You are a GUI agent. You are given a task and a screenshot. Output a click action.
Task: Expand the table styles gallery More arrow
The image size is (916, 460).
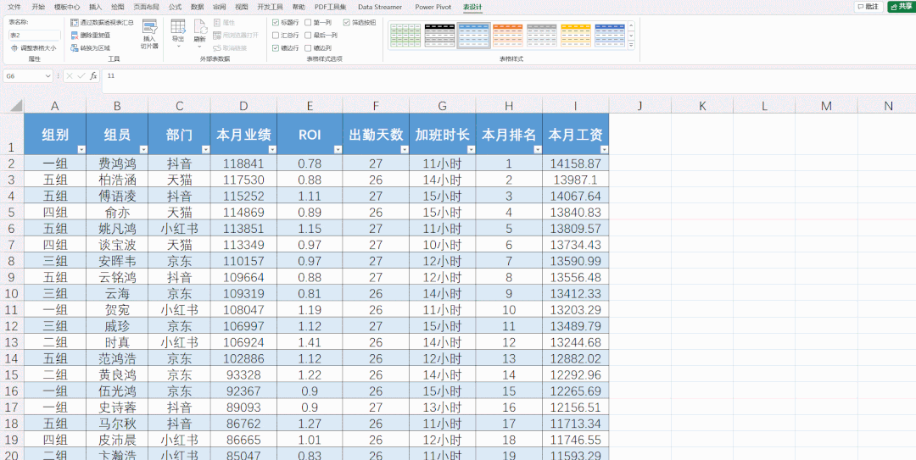click(631, 46)
